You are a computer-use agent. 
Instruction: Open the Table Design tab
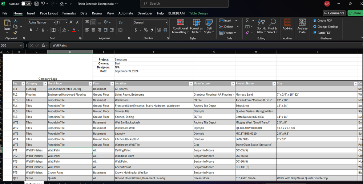(x=198, y=13)
